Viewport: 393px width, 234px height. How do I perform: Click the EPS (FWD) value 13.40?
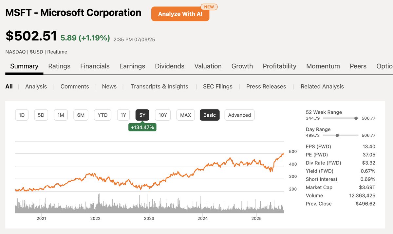(x=369, y=146)
